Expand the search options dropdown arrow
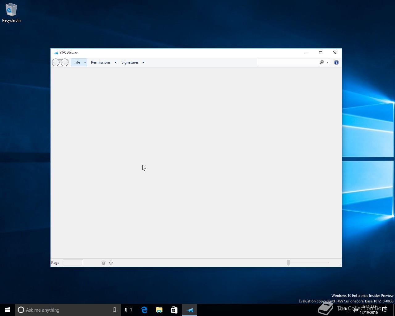The height and width of the screenshot is (316, 395). (x=327, y=62)
